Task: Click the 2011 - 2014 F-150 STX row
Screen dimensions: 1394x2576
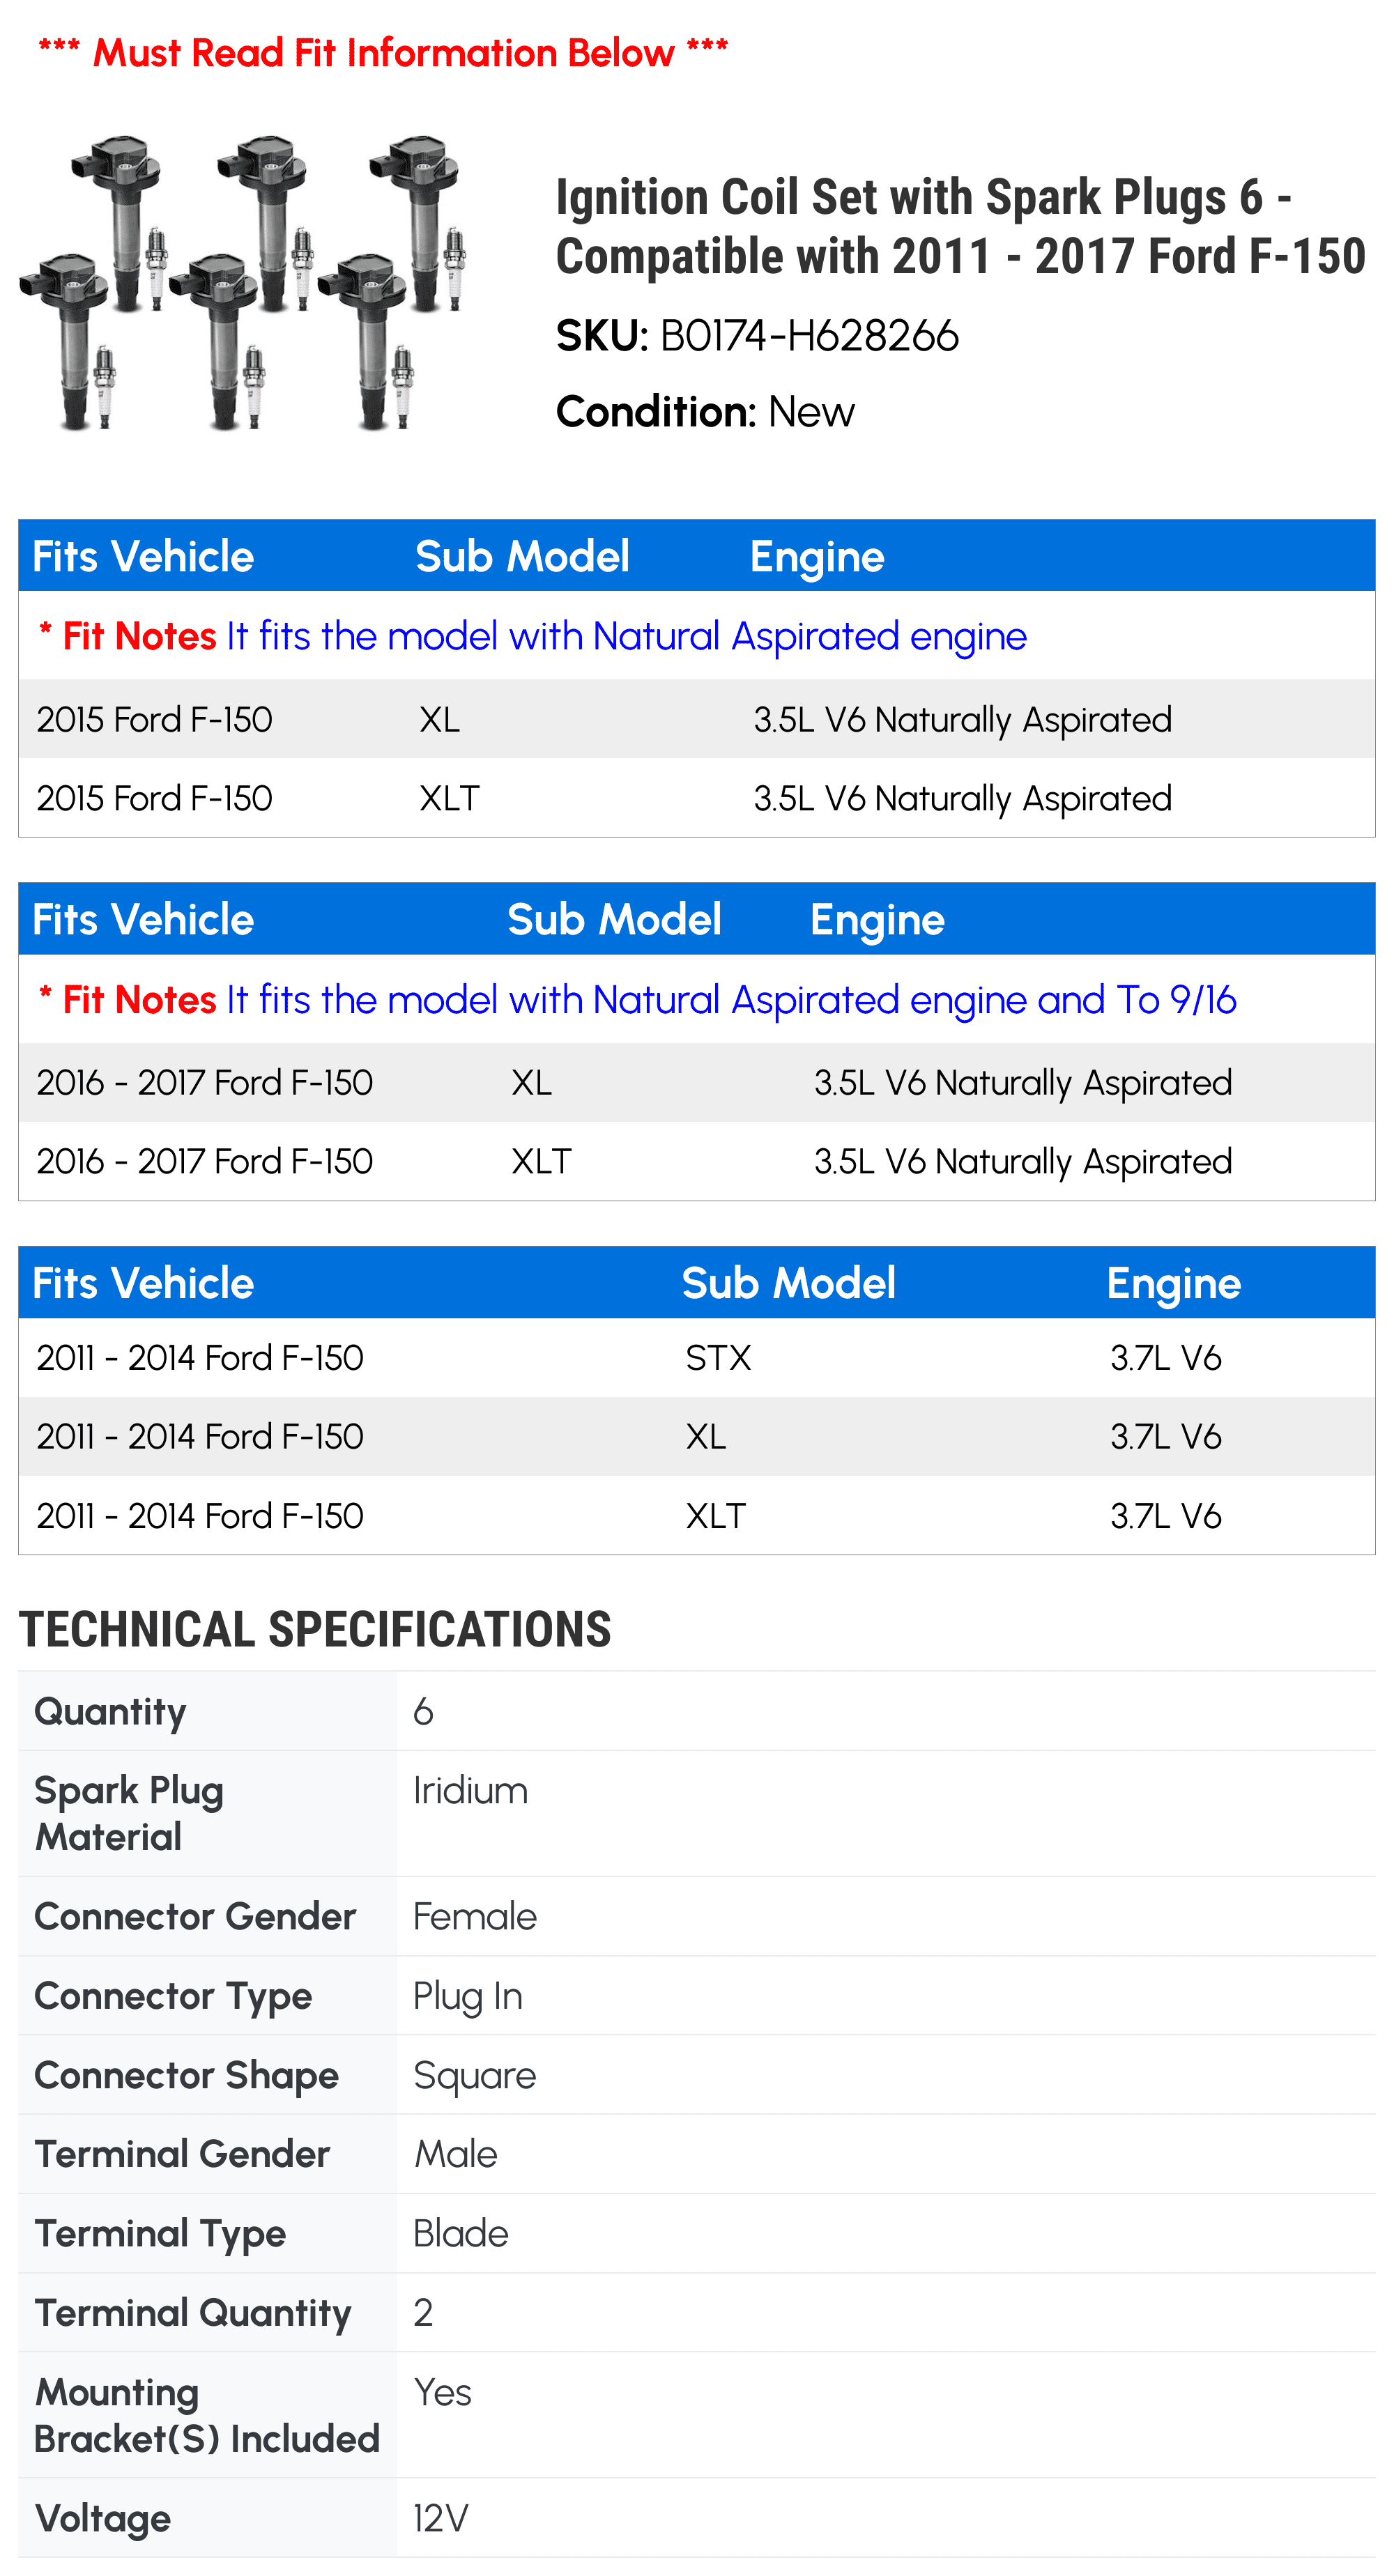Action: (x=697, y=1357)
